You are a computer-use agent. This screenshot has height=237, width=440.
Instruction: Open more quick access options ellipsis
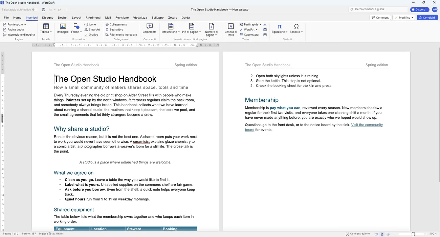coord(66,9)
